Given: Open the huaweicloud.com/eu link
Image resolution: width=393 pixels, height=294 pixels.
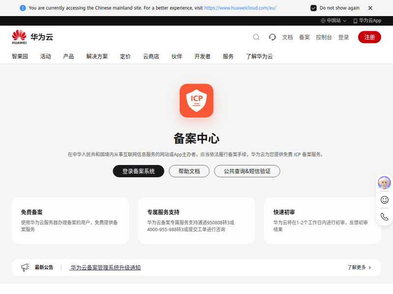Looking at the screenshot, I should (x=240, y=8).
